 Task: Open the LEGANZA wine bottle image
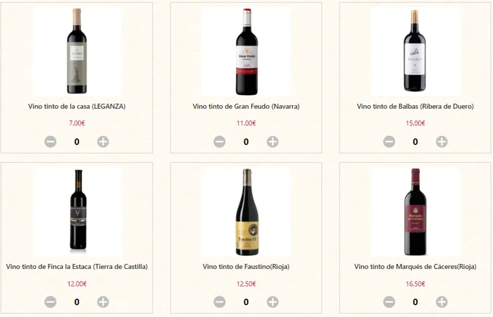(x=77, y=52)
